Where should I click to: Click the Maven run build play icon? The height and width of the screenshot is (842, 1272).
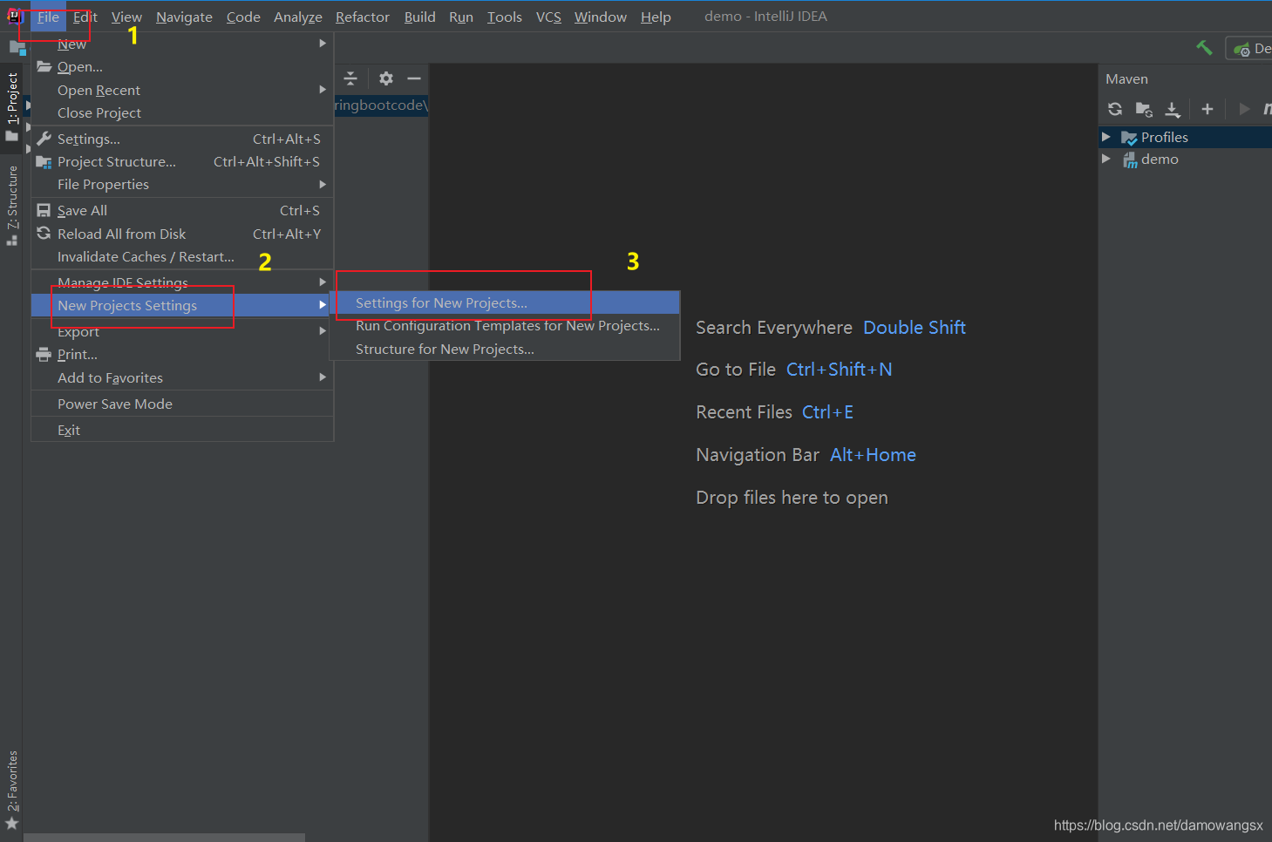pyautogui.click(x=1244, y=109)
